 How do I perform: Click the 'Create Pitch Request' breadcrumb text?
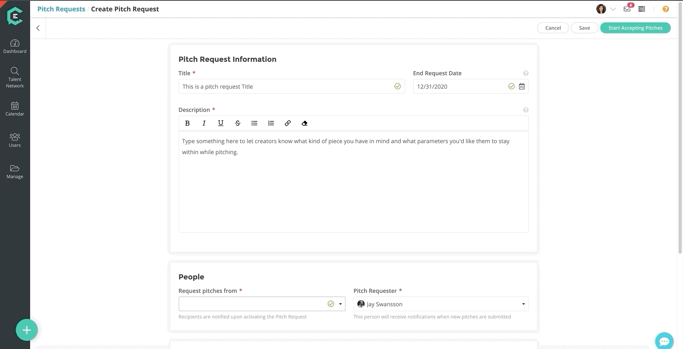point(125,9)
